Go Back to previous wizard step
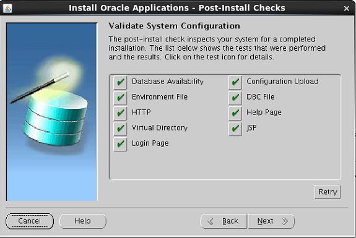356x238 pixels. [x=224, y=221]
